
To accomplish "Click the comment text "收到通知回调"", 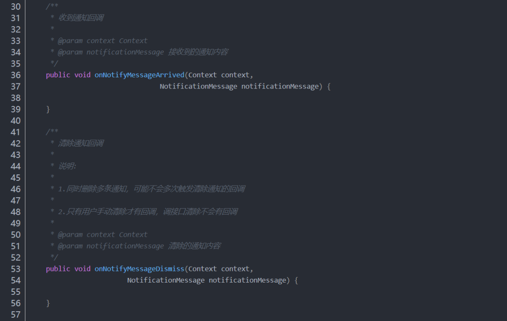I will [81, 18].
